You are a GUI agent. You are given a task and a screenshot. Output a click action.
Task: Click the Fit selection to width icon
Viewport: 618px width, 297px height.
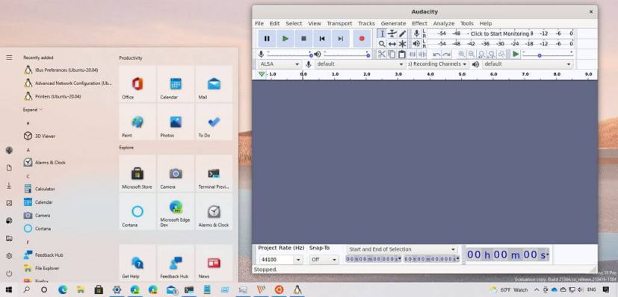(x=481, y=54)
